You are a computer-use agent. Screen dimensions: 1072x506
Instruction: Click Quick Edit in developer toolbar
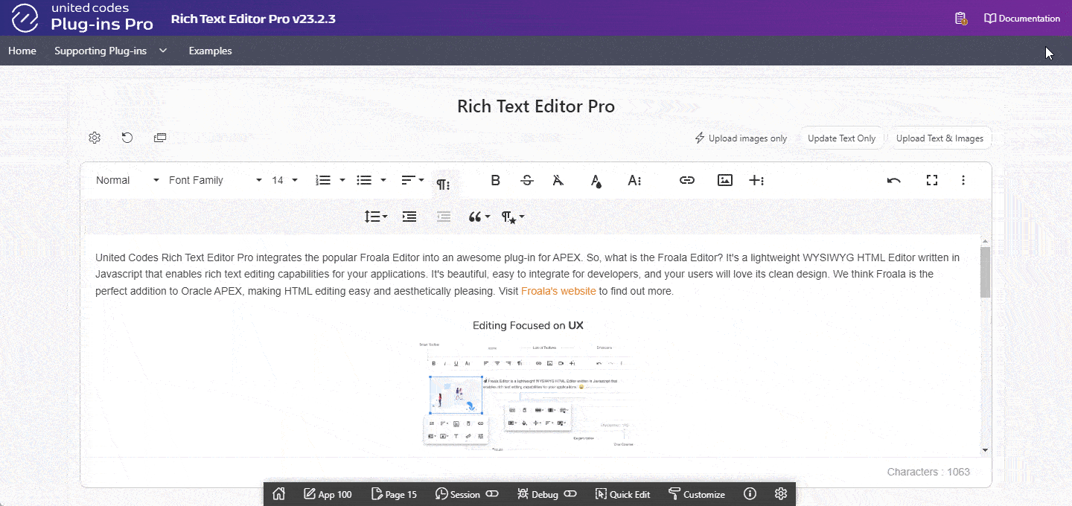click(x=622, y=494)
